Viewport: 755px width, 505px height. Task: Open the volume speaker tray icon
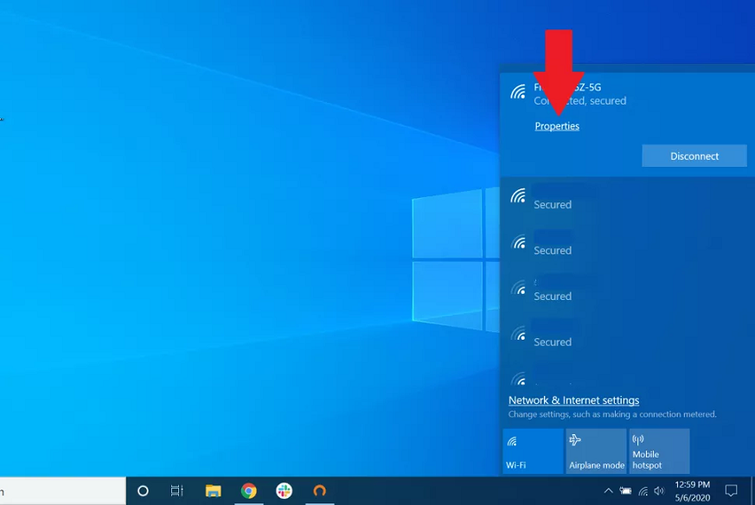[x=659, y=491]
